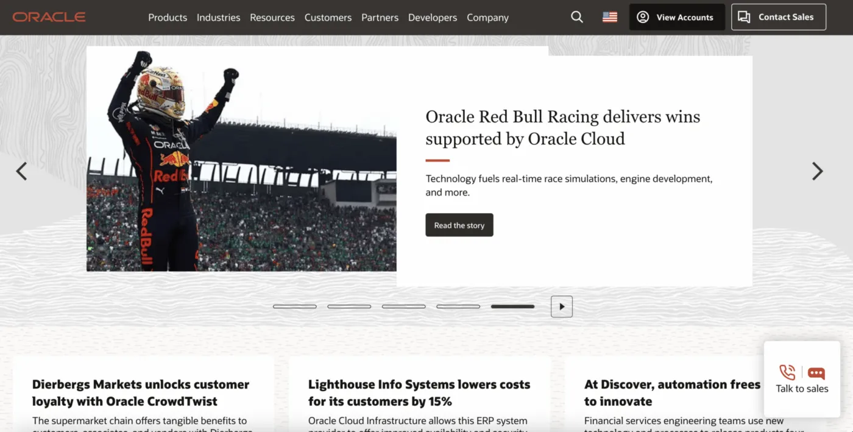Open the Products menu

coord(167,17)
